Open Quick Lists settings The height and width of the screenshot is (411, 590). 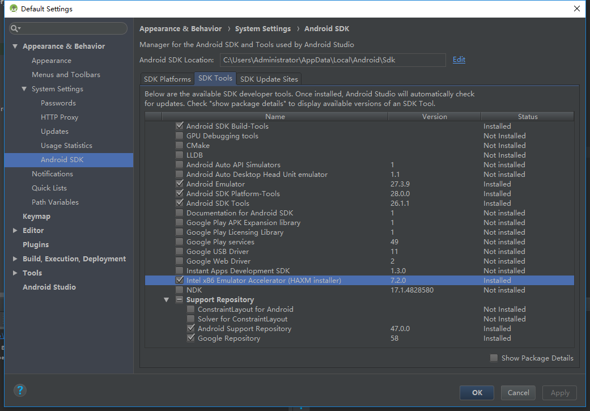pos(49,188)
